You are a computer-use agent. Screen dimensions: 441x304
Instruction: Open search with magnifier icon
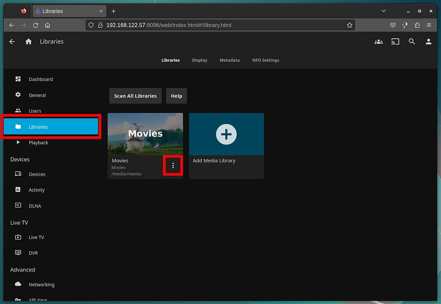[412, 42]
